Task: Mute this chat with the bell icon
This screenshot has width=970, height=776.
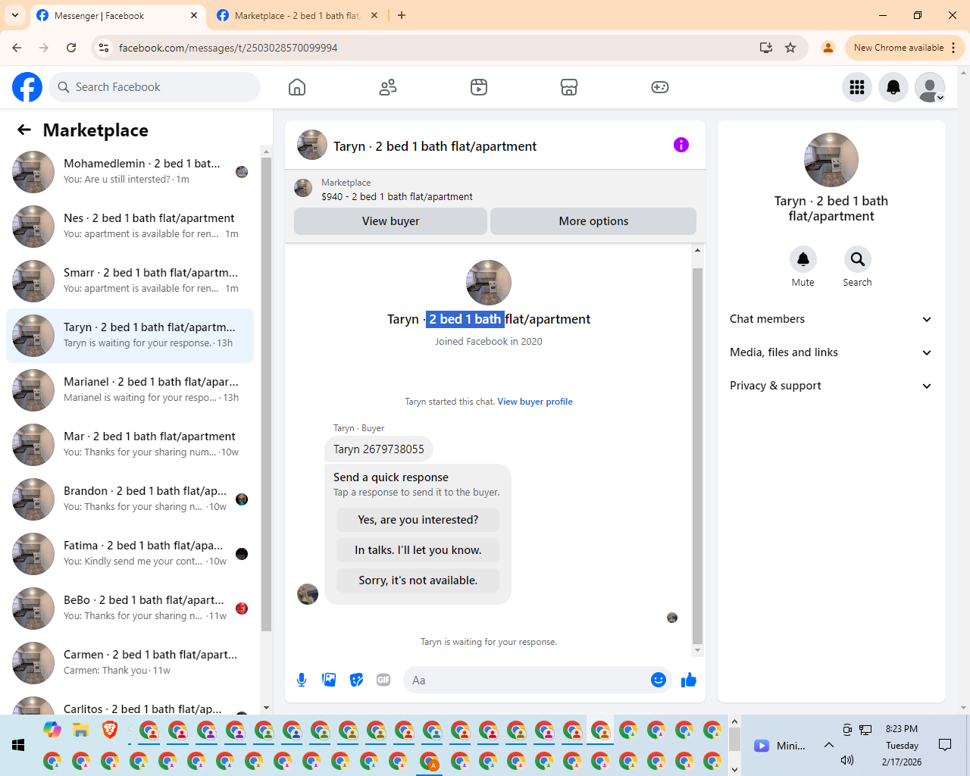Action: point(803,259)
